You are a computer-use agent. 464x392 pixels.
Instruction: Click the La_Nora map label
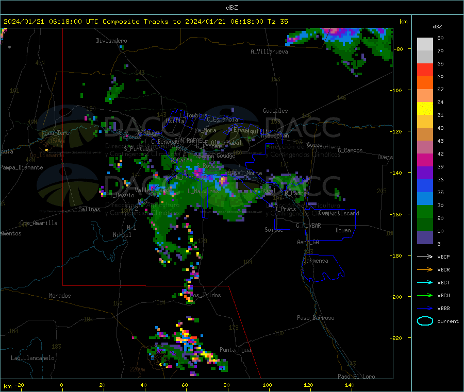click(x=205, y=130)
